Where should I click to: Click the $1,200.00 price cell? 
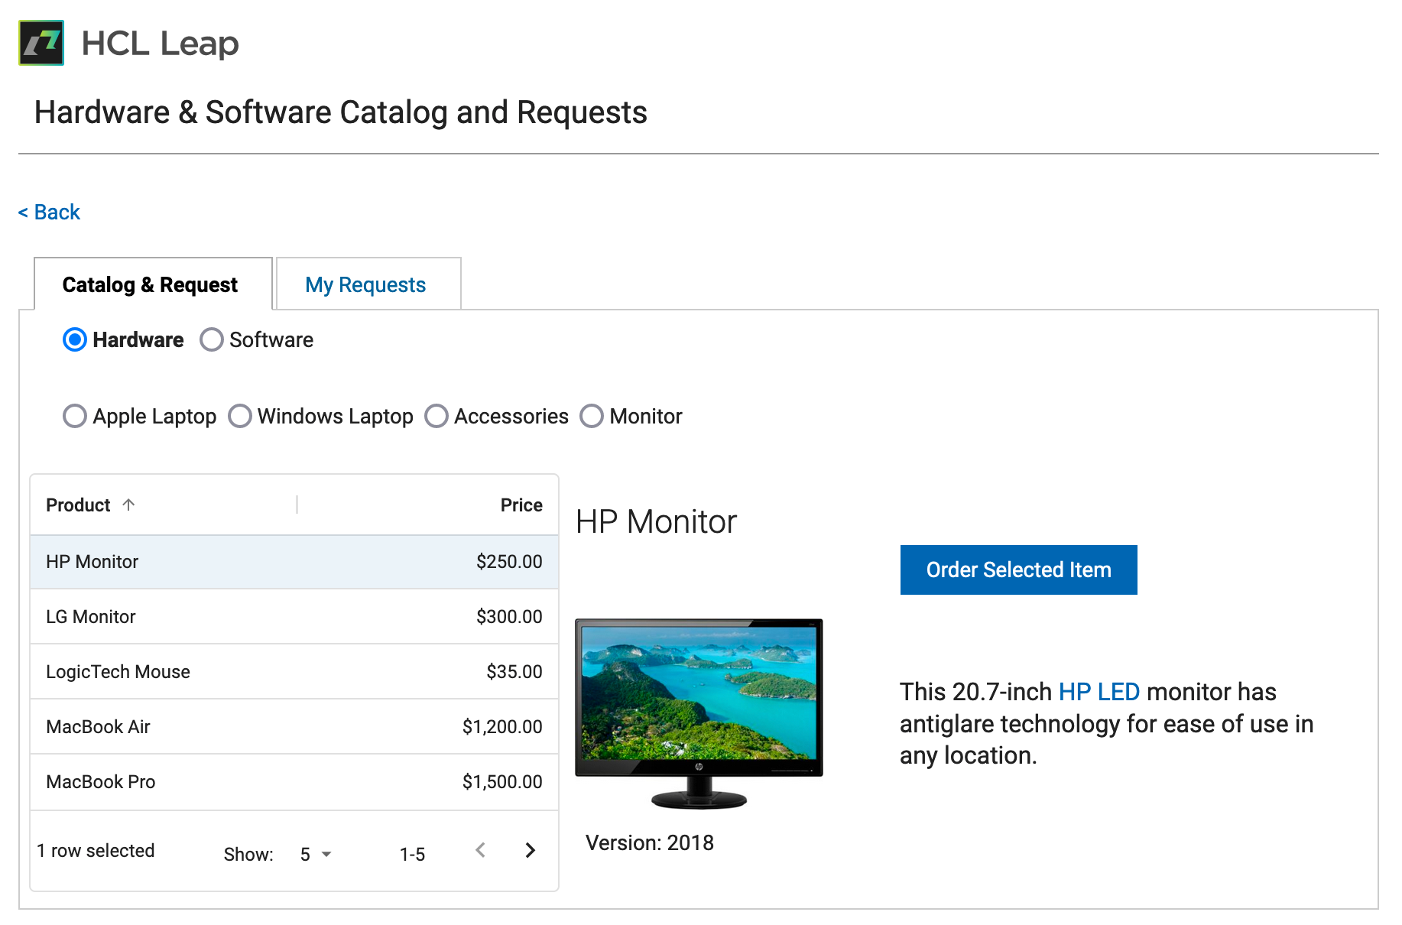502,727
